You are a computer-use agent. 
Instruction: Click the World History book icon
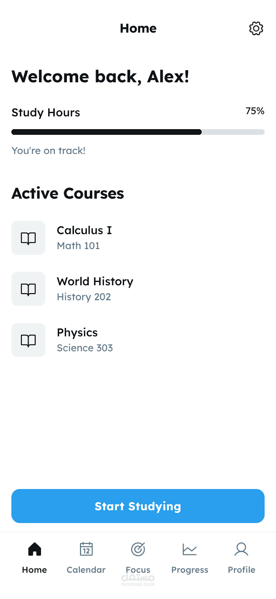point(28,289)
